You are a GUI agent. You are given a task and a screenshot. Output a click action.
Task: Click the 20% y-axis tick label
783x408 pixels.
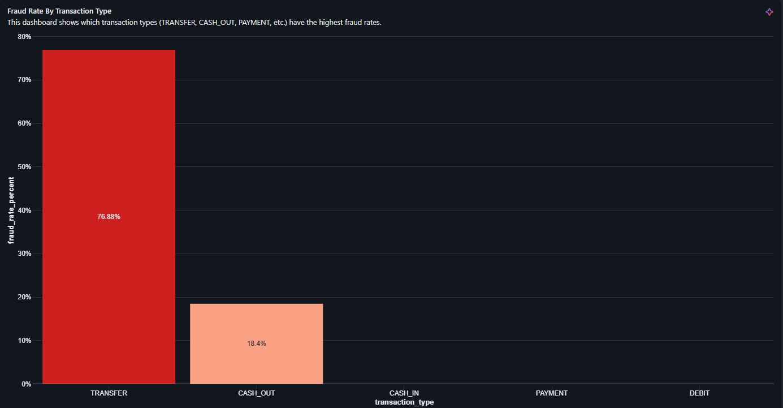click(x=25, y=297)
